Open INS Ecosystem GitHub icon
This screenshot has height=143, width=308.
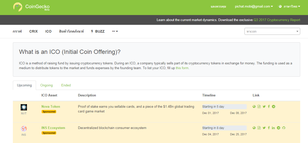(x=284, y=128)
